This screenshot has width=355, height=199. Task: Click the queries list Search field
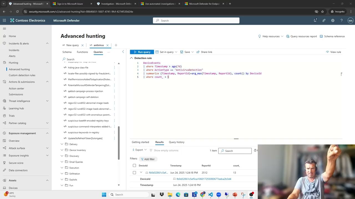pyautogui.click(x=90, y=59)
